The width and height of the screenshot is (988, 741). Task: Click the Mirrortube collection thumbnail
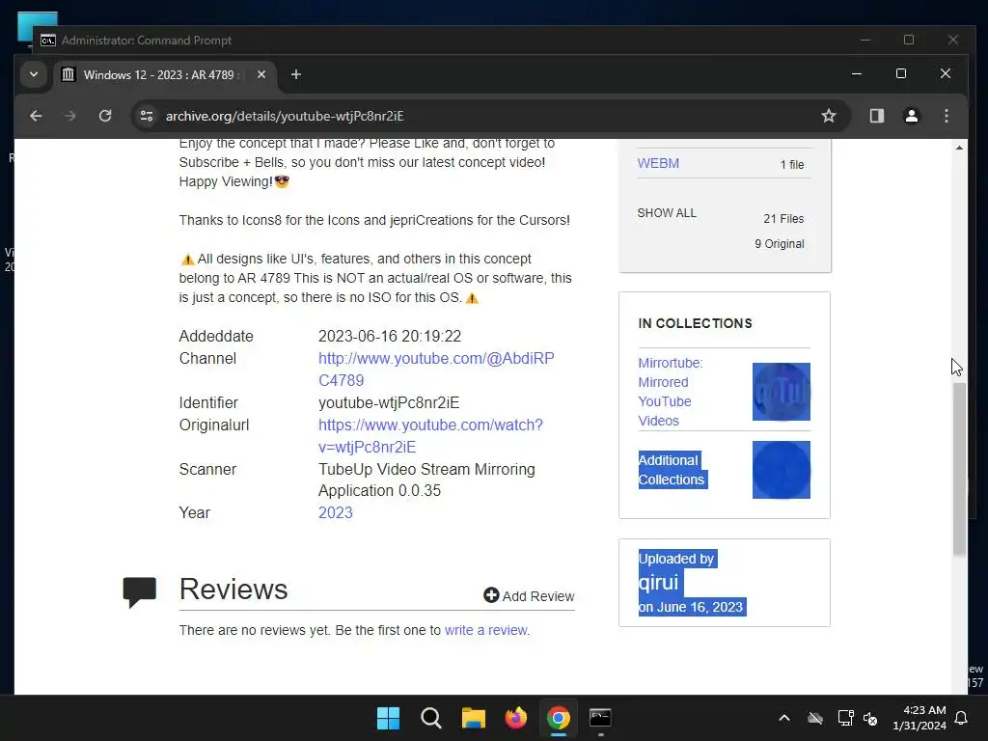[x=781, y=392]
